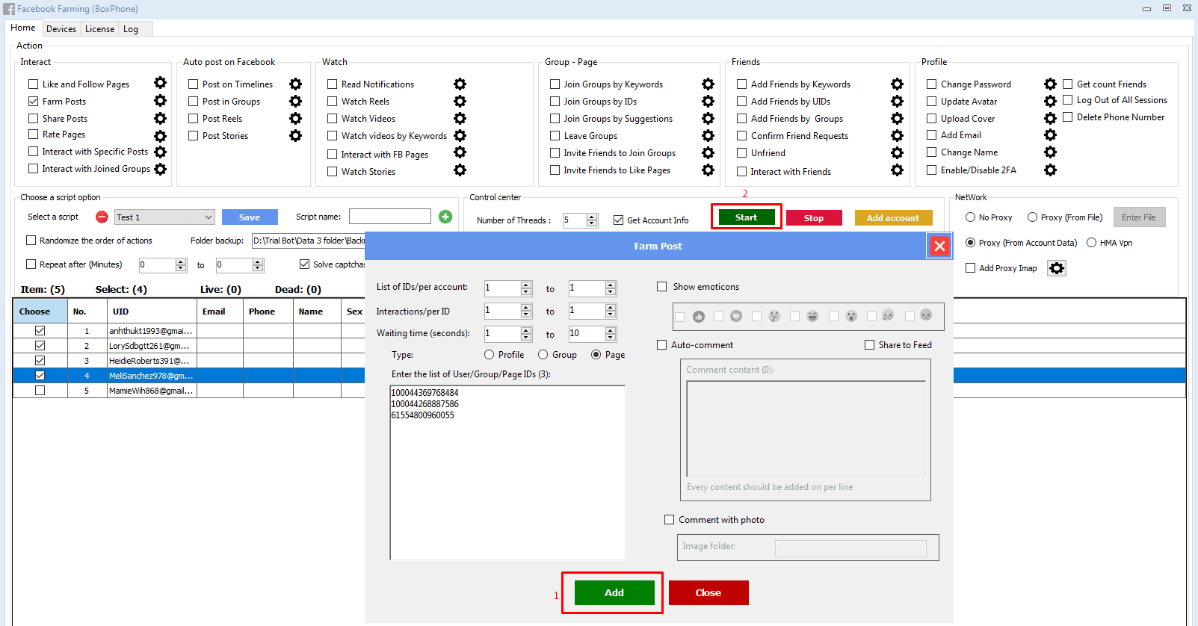Open settings gear for Update Avatar

[x=1050, y=101]
